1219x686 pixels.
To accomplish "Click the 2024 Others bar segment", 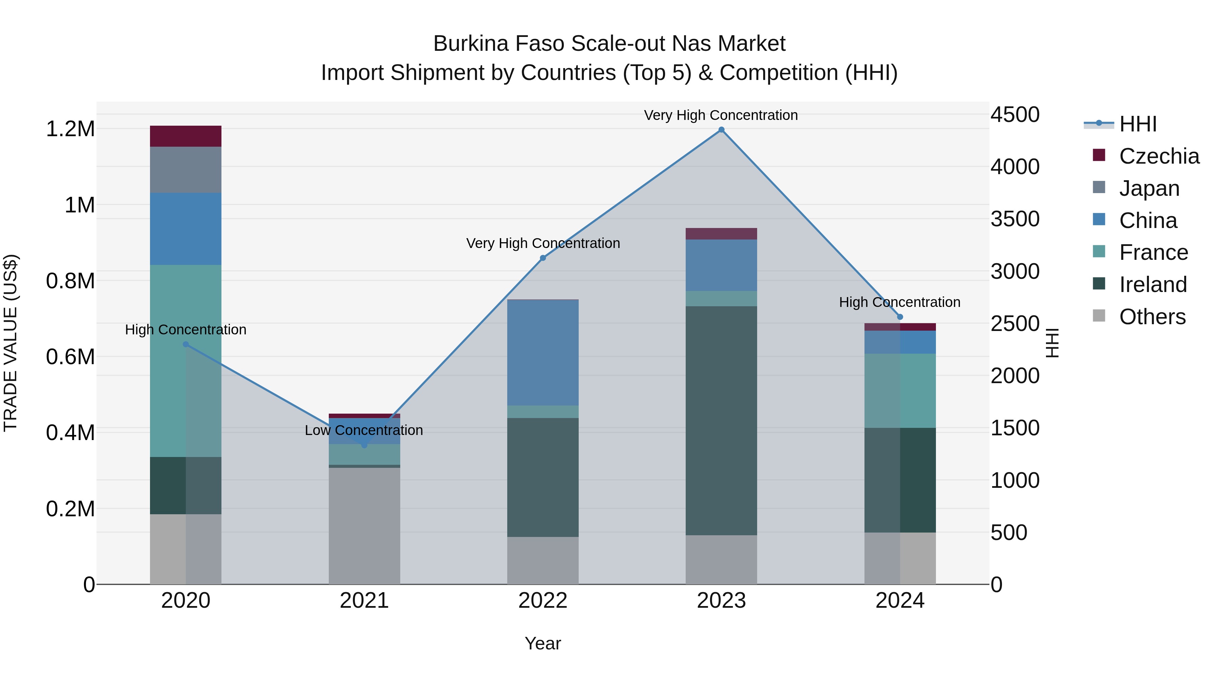I will click(x=900, y=559).
